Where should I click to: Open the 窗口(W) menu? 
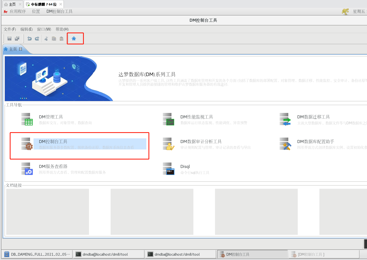pyautogui.click(x=44, y=29)
